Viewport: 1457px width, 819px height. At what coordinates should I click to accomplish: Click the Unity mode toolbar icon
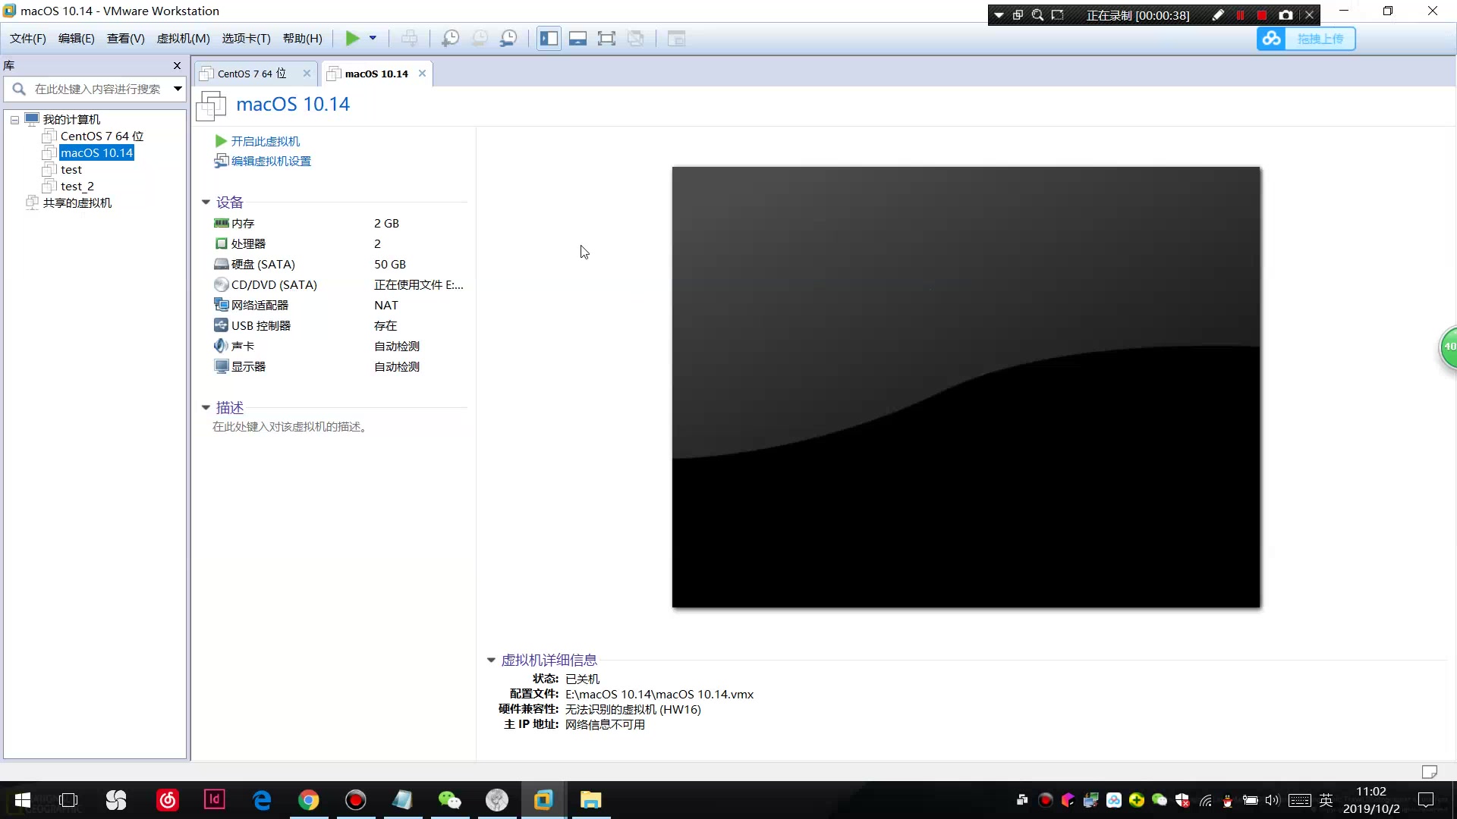point(636,39)
